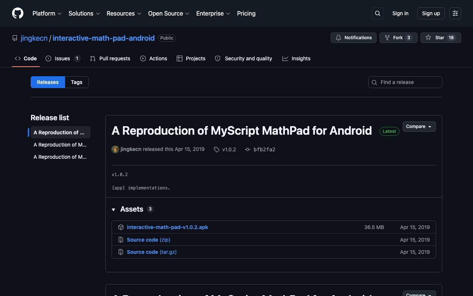Click the Sign up button
Viewport: 473px width, 296px height.
pyautogui.click(x=431, y=13)
